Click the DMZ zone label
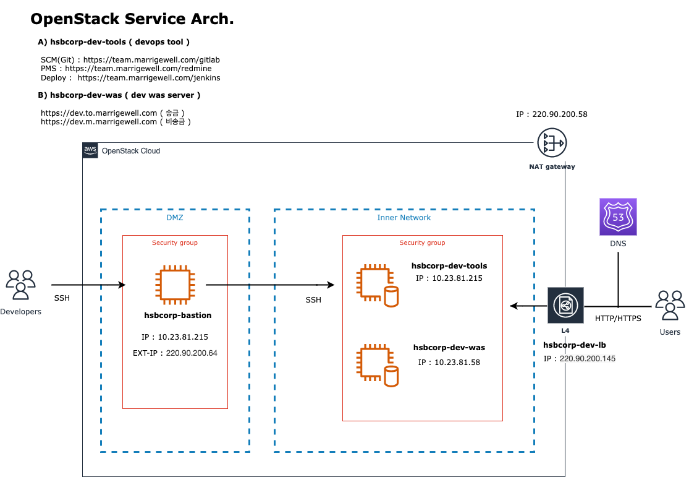This screenshot has height=477, width=689. point(175,218)
